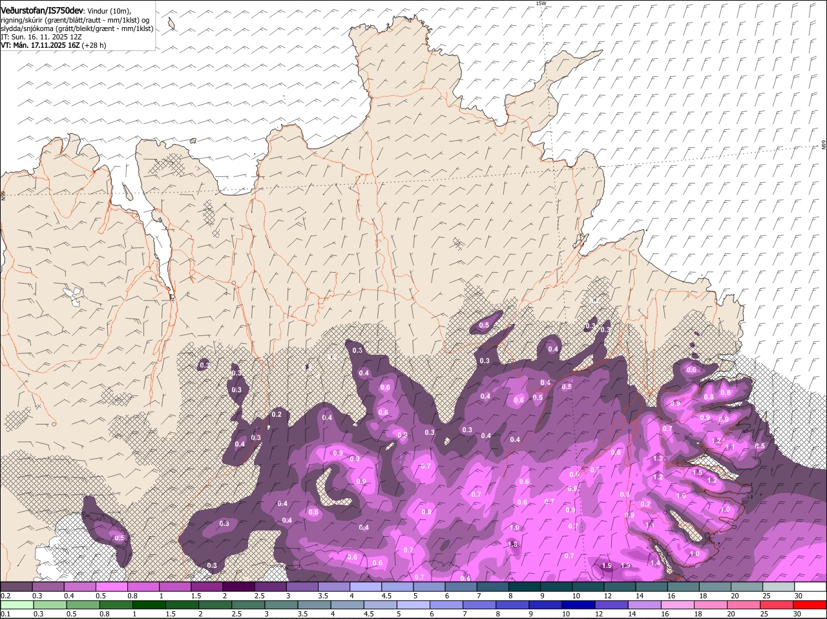The height and width of the screenshot is (619, 827).
Task: Select the lower legend swatch starting at 8
Action: 512,605
